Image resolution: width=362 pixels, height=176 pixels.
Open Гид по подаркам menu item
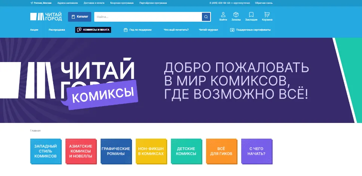pos(138,30)
